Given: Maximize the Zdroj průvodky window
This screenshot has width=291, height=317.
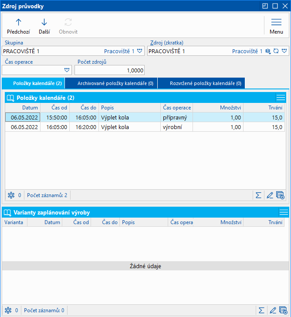Looking at the screenshot, I should [x=275, y=6].
